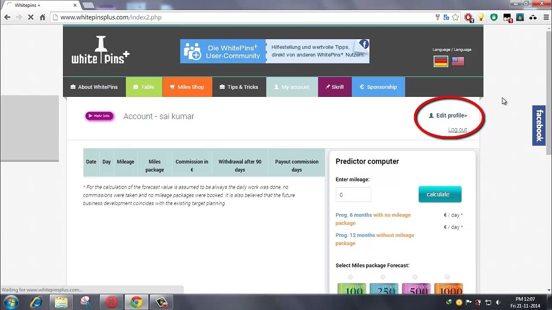This screenshot has height=310, width=552.
Task: Click the black extension with red badge
Action: click(507, 18)
